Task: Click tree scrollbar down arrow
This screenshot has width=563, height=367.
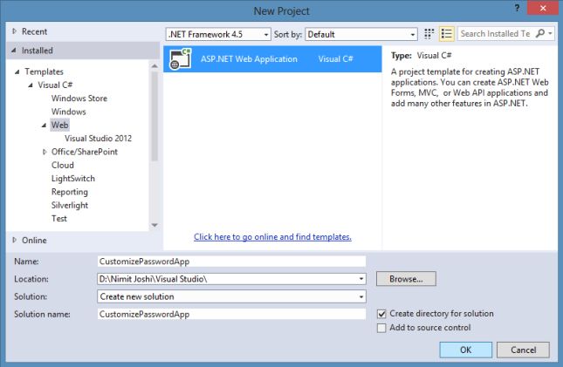Action: 154,225
